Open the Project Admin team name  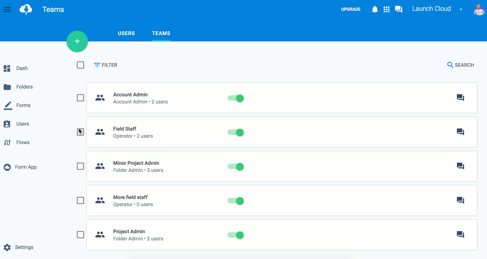pyautogui.click(x=129, y=232)
